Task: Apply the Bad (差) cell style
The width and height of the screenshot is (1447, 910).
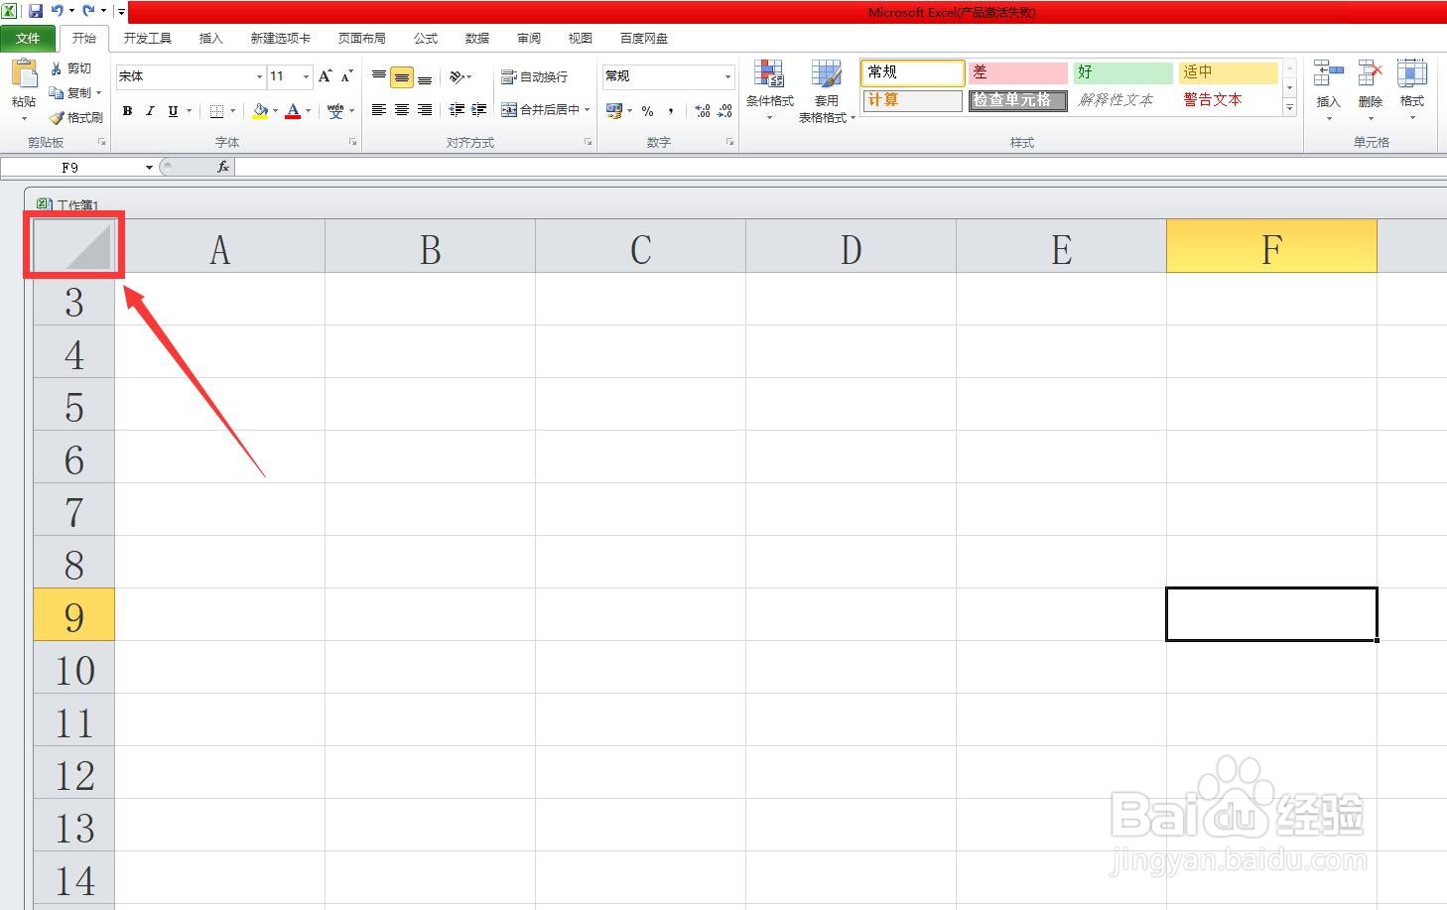Action: (x=1017, y=72)
